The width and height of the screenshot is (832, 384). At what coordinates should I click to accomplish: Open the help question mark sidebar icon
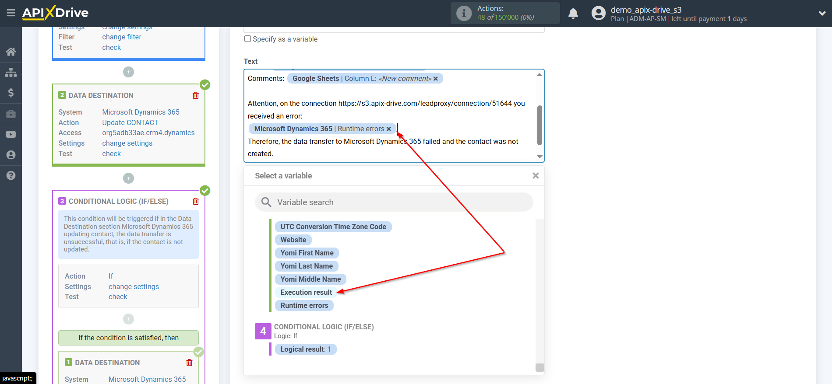click(x=11, y=175)
